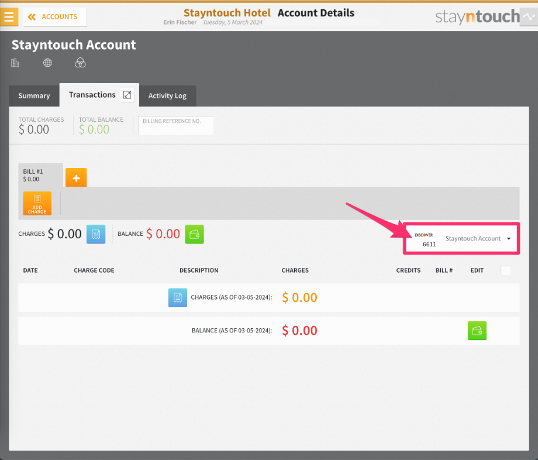Click the CREDITS column header
This screenshot has height=460, width=538.
408,270
